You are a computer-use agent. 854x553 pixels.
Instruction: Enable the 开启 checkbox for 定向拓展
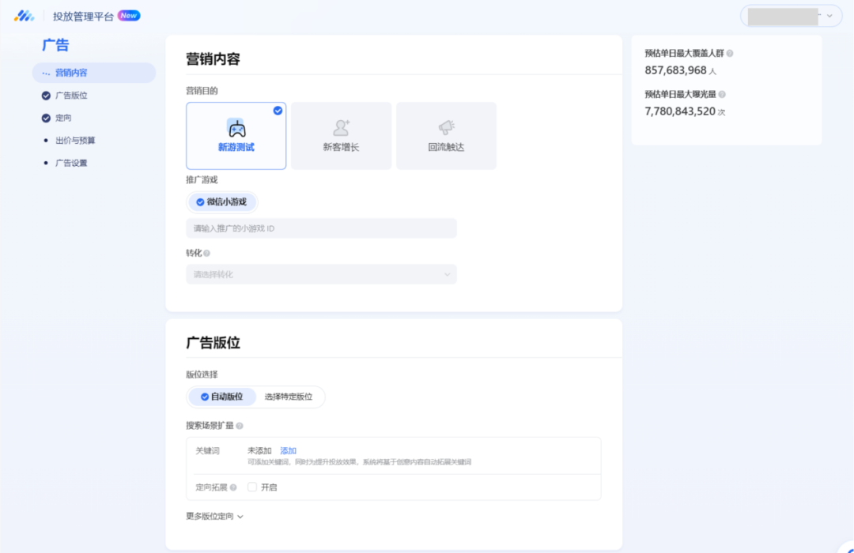pyautogui.click(x=252, y=487)
